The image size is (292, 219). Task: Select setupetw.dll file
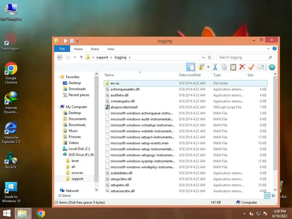coord(185,185)
